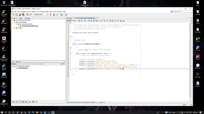Screen dimensions: 204x114
Task: Close the Navigator panel tab
Action: point(22,62)
